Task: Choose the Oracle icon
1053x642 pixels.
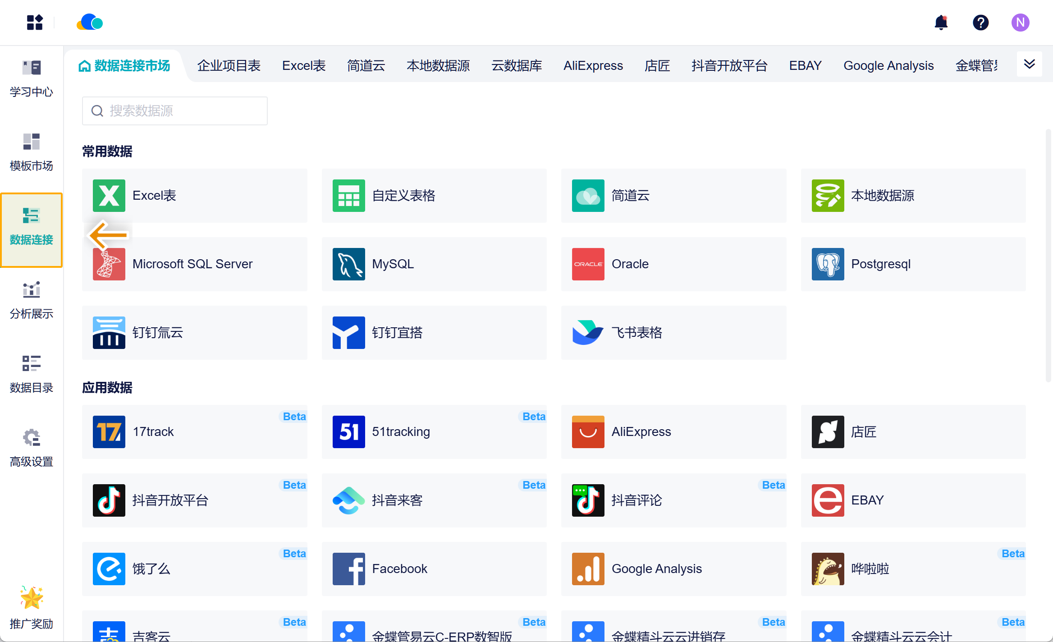Action: tap(588, 264)
